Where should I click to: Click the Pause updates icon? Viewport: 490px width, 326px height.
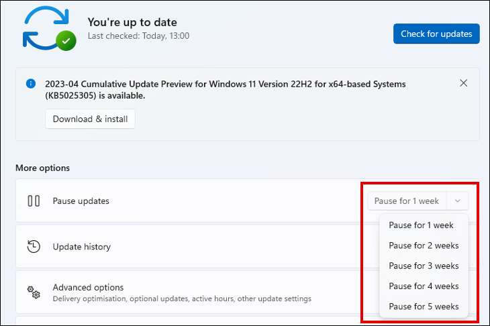pyautogui.click(x=34, y=201)
